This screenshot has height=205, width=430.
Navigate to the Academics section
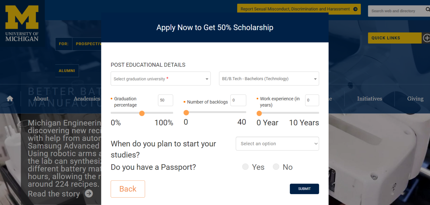(x=87, y=98)
